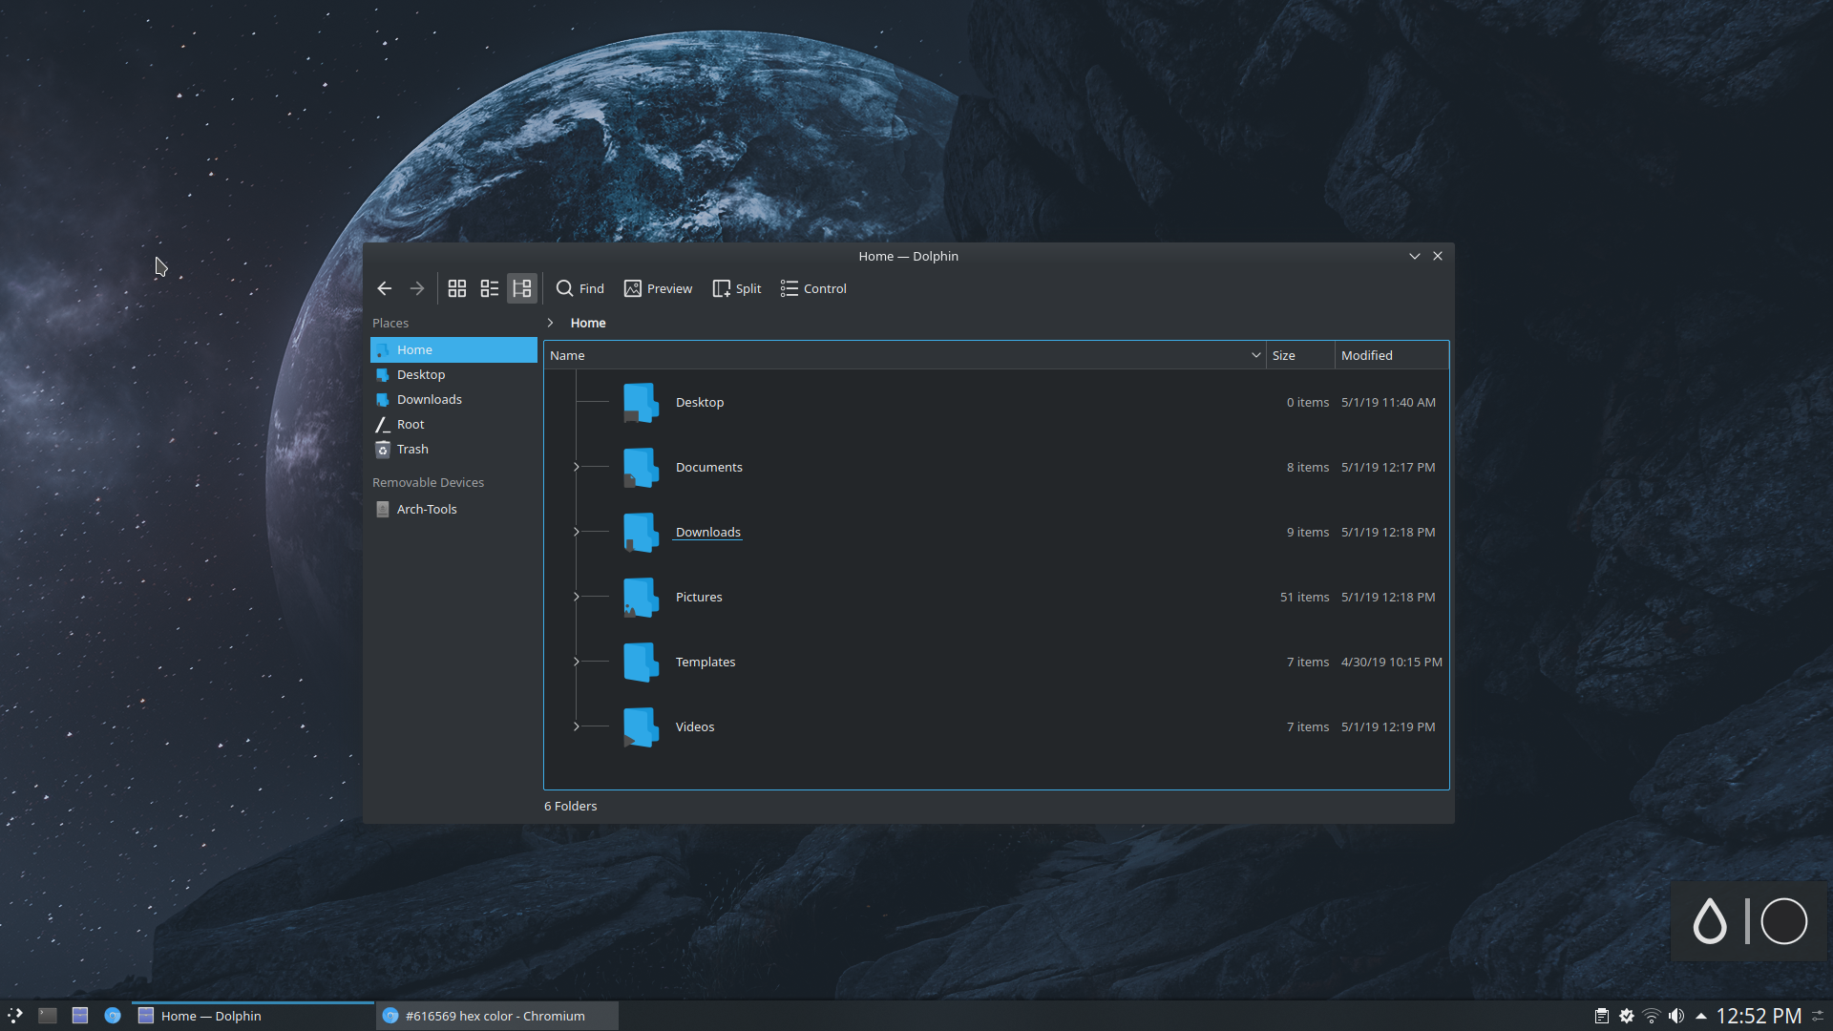Sort by Name column header
Viewport: 1833px width, 1031px height.
pos(904,355)
